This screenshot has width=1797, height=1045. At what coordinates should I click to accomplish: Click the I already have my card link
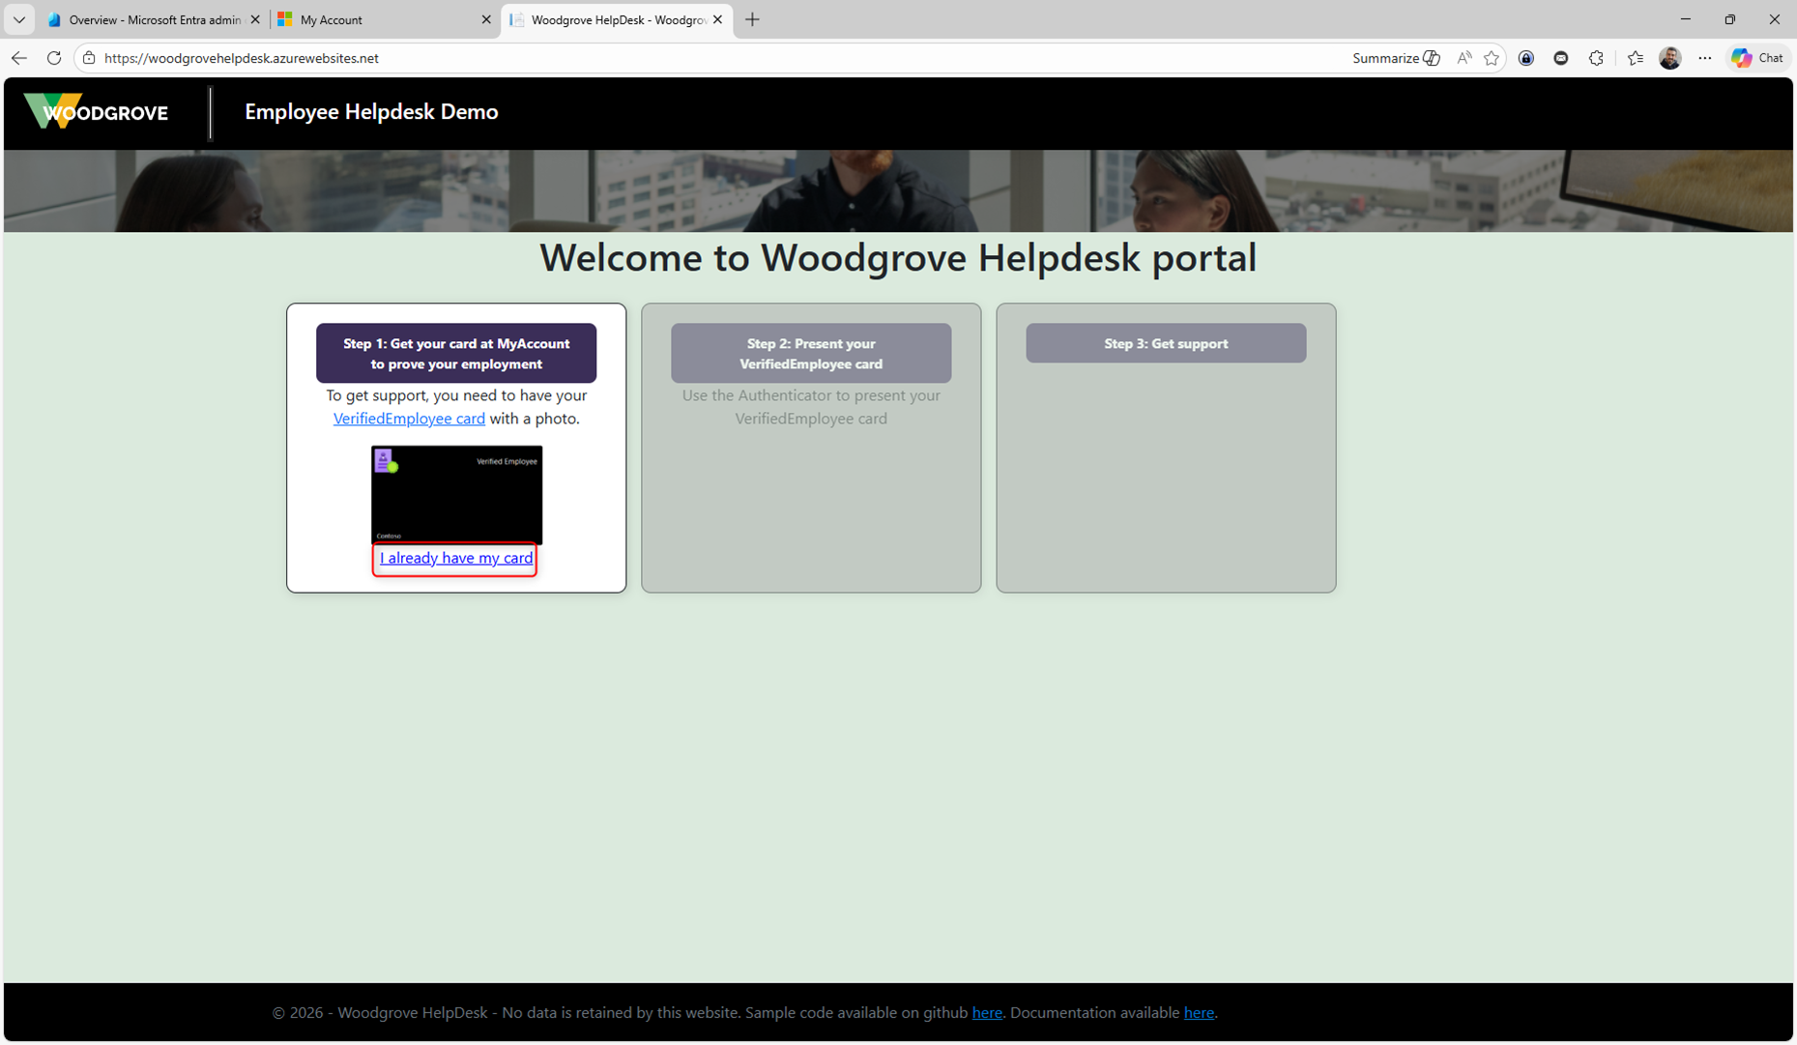[x=456, y=558]
